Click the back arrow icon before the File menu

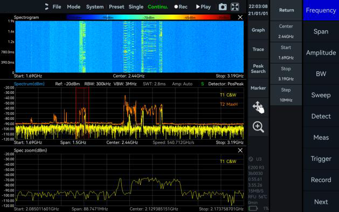(46, 6)
